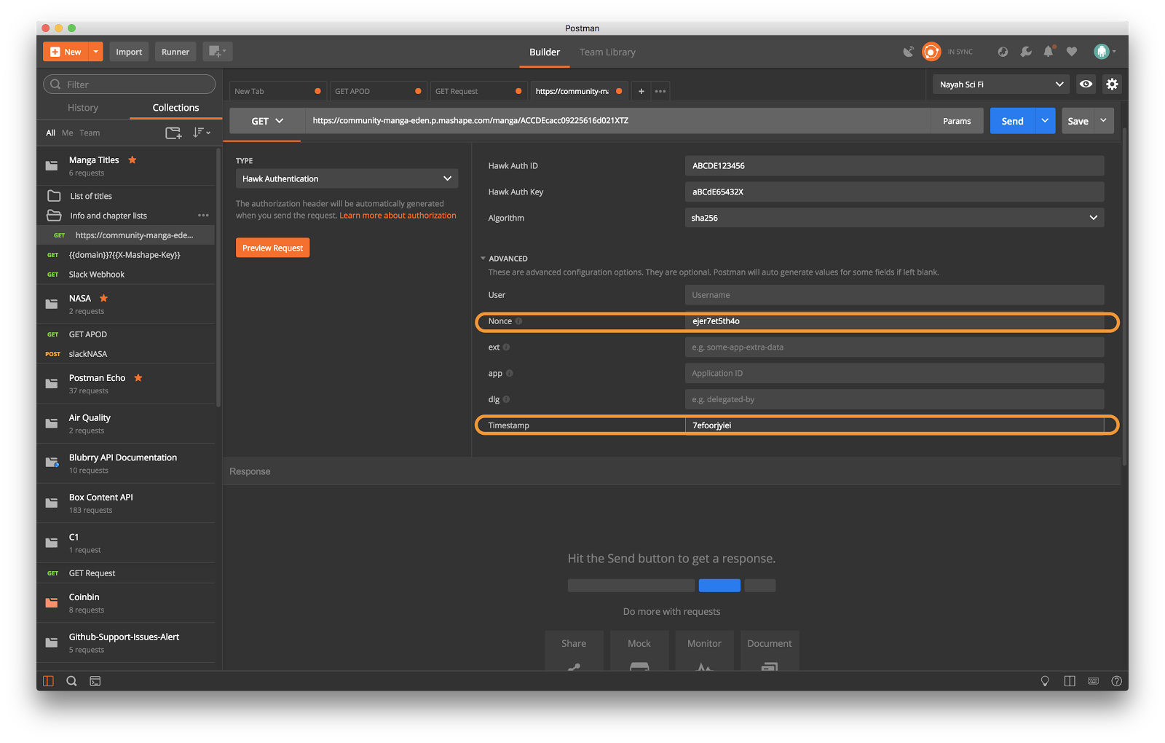Screen dimensions: 1165x743
Task: Click the wrench settings icon
Action: click(1026, 52)
